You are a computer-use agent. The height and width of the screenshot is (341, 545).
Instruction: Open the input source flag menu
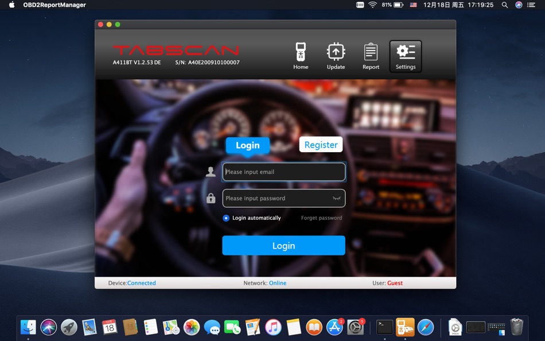(x=413, y=5)
